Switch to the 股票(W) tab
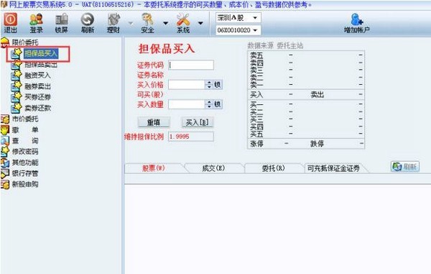Viewport: 431px width, 274px height. (154, 168)
